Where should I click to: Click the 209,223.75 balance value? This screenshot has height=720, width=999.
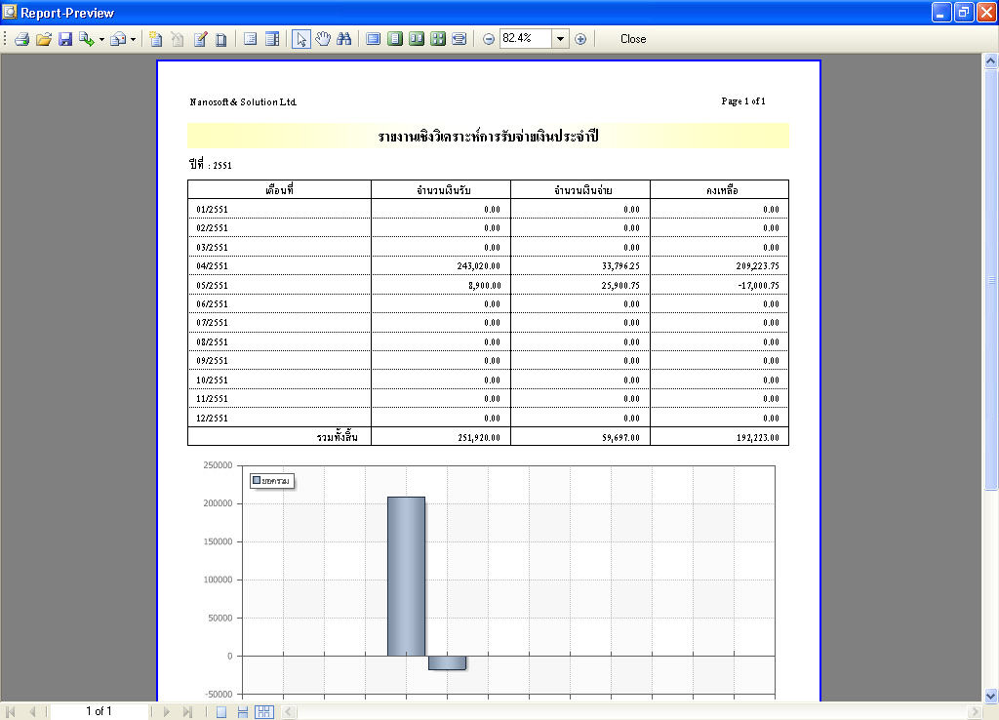[757, 266]
